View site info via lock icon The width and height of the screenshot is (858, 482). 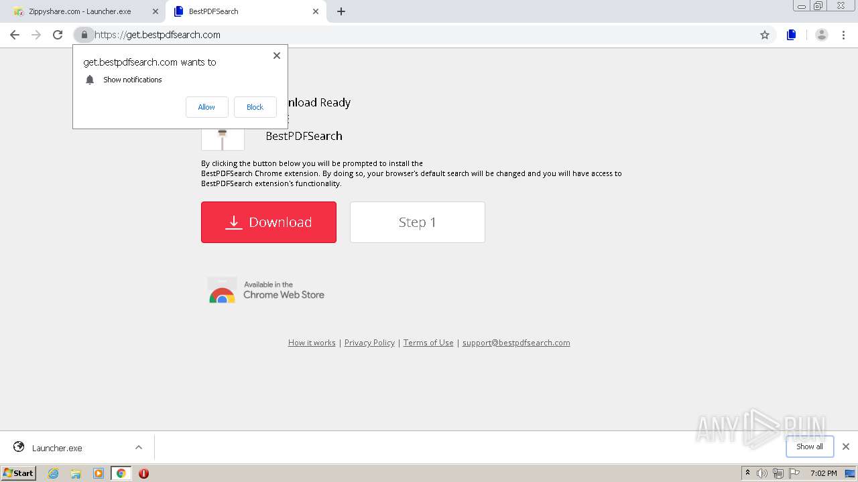(84, 35)
